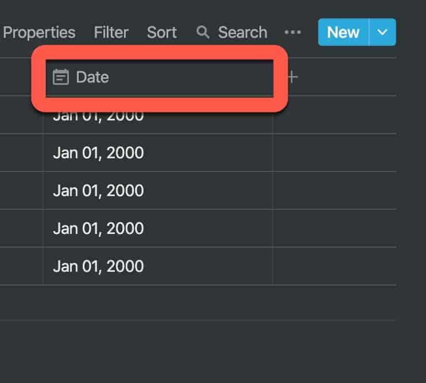Open the Date column header menu
Image resolution: width=426 pixels, height=383 pixels.
tap(160, 77)
